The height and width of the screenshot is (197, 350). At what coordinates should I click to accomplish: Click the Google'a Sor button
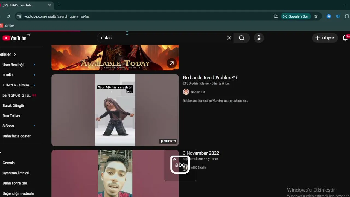[296, 16]
